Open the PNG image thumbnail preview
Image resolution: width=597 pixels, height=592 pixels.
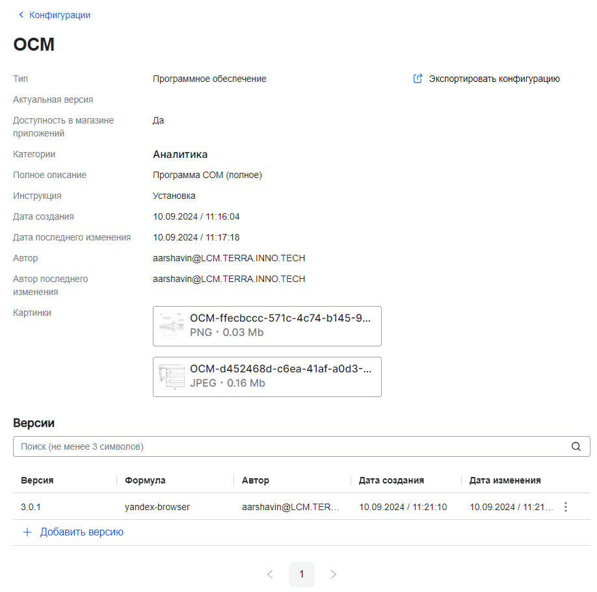(x=172, y=326)
